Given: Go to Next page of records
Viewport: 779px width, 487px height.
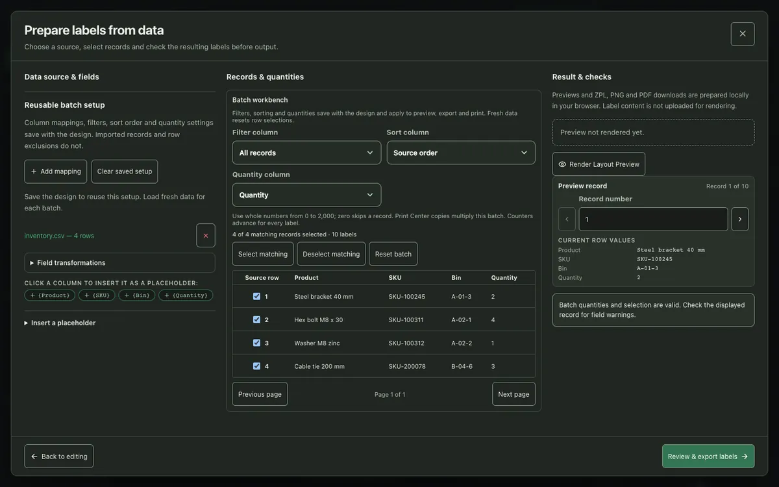Looking at the screenshot, I should (x=513, y=394).
